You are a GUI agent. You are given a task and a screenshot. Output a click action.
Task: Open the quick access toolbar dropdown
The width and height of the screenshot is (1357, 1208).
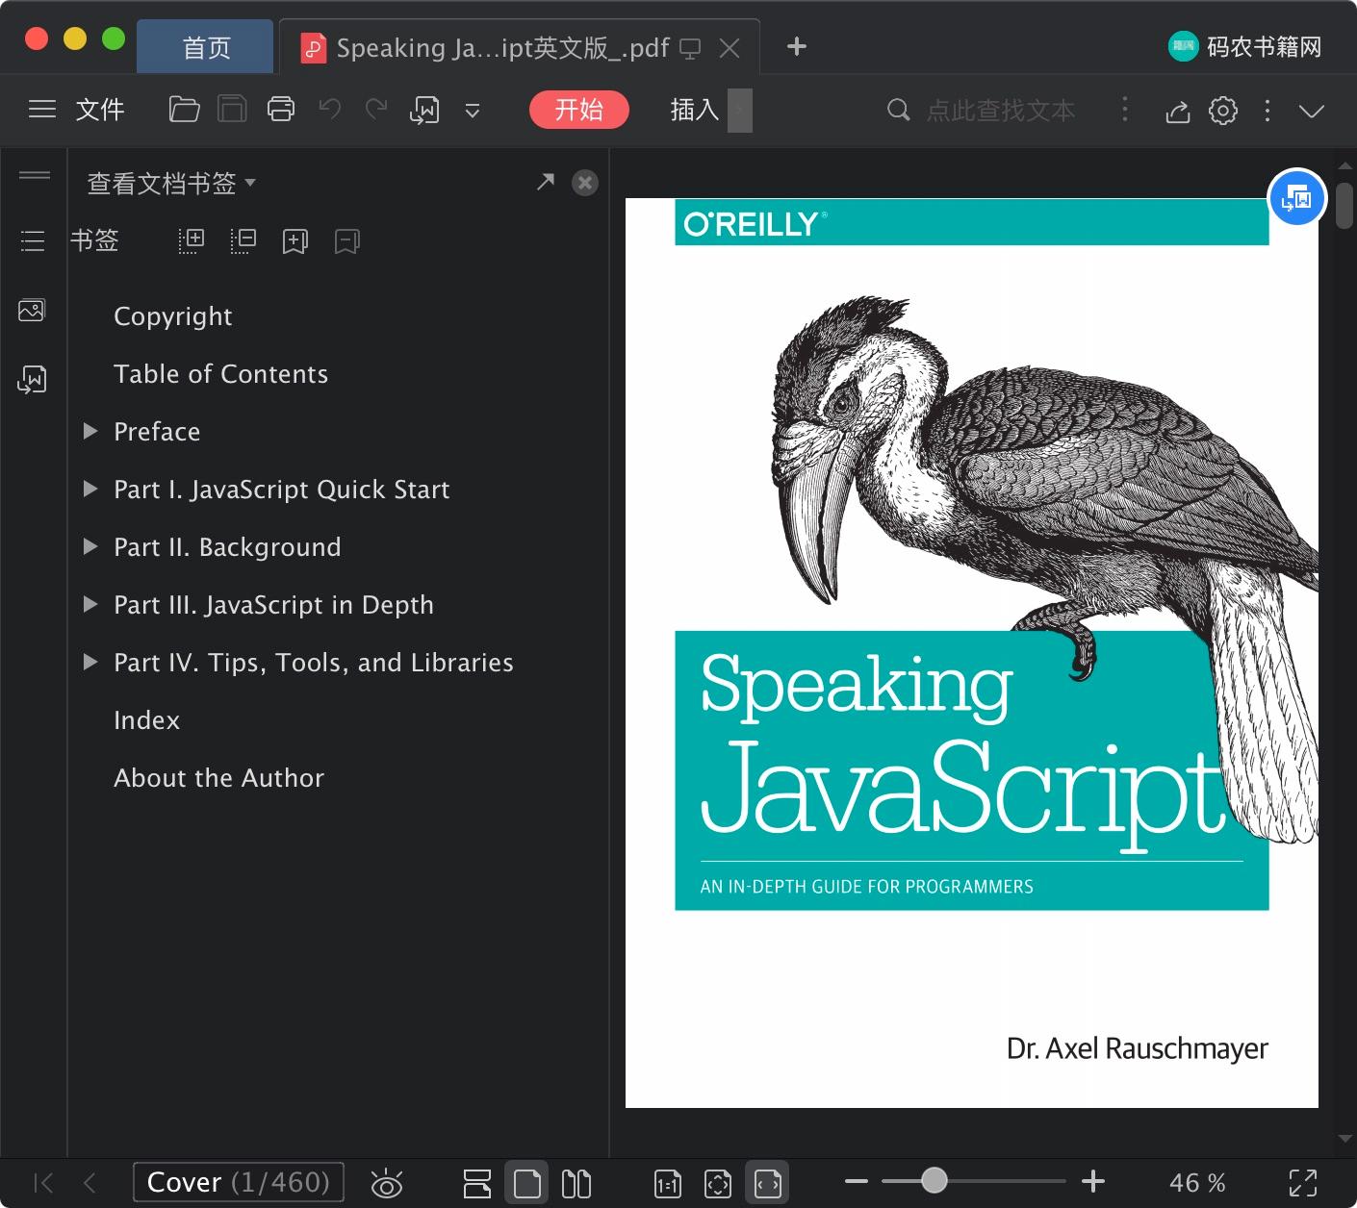click(473, 111)
